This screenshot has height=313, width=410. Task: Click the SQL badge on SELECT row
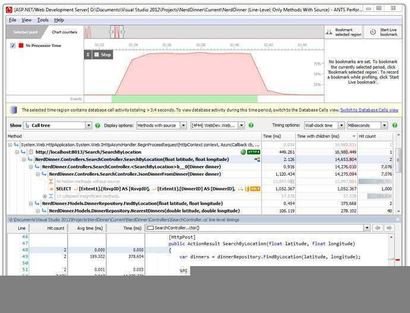point(255,189)
